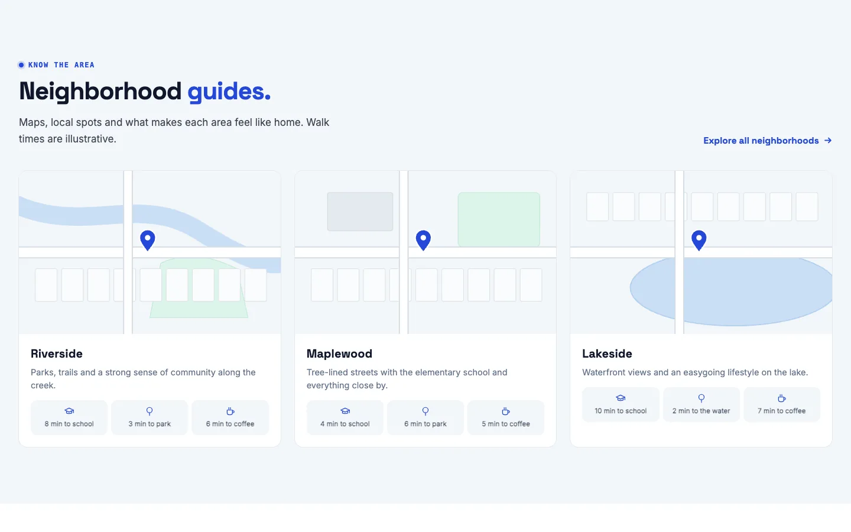
Task: Click the park tree icon in the Riverside card
Action: point(150,411)
